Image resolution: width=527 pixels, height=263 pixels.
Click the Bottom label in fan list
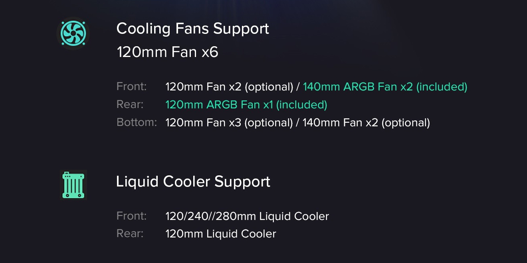[x=137, y=122]
